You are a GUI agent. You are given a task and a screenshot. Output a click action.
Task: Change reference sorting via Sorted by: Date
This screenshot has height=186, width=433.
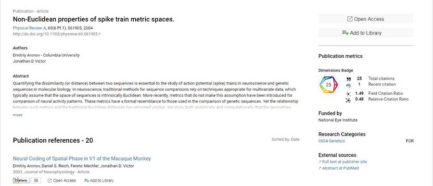[285, 139]
